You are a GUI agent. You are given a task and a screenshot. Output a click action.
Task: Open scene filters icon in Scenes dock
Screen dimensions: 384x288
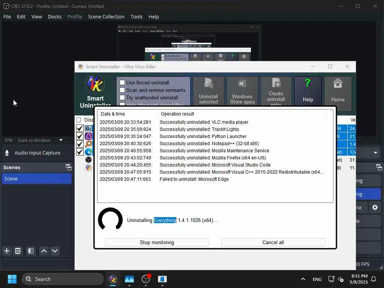31,251
